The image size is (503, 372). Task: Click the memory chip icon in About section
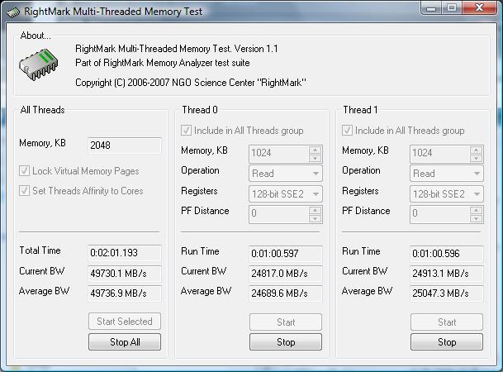pos(39,64)
